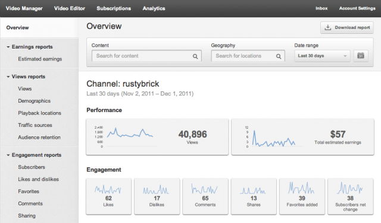Click the Engagement section heading
Viewport: 381px width, 223px height.
pyautogui.click(x=104, y=170)
